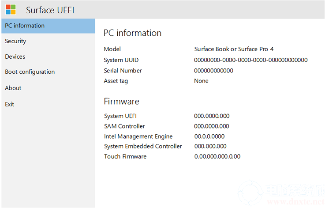
Task: Open the Security settings page
Action: tap(15, 41)
